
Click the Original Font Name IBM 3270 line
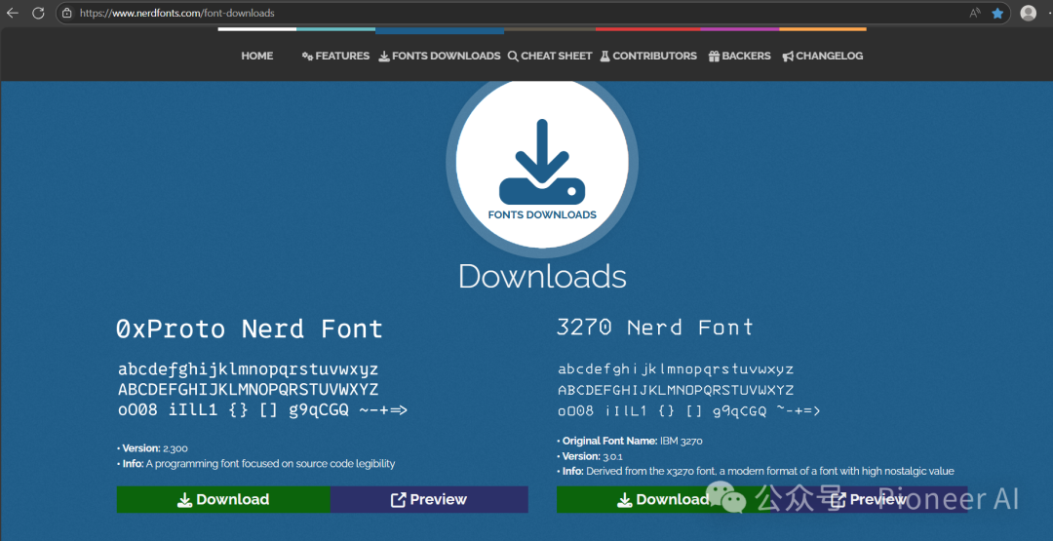tap(629, 441)
